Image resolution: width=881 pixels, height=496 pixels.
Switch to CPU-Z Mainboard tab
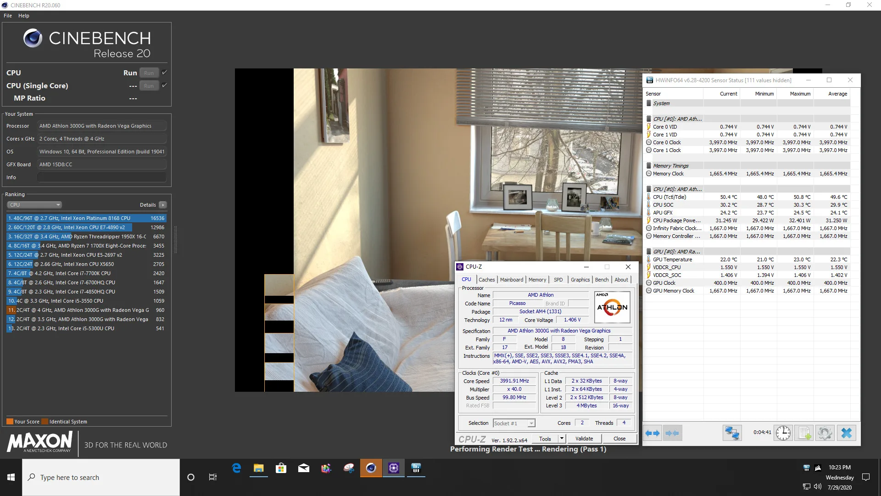point(512,280)
